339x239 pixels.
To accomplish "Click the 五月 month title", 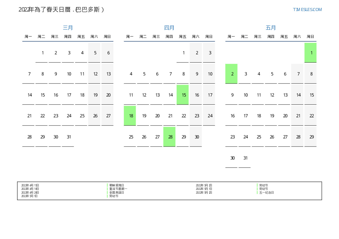I will point(271,28).
